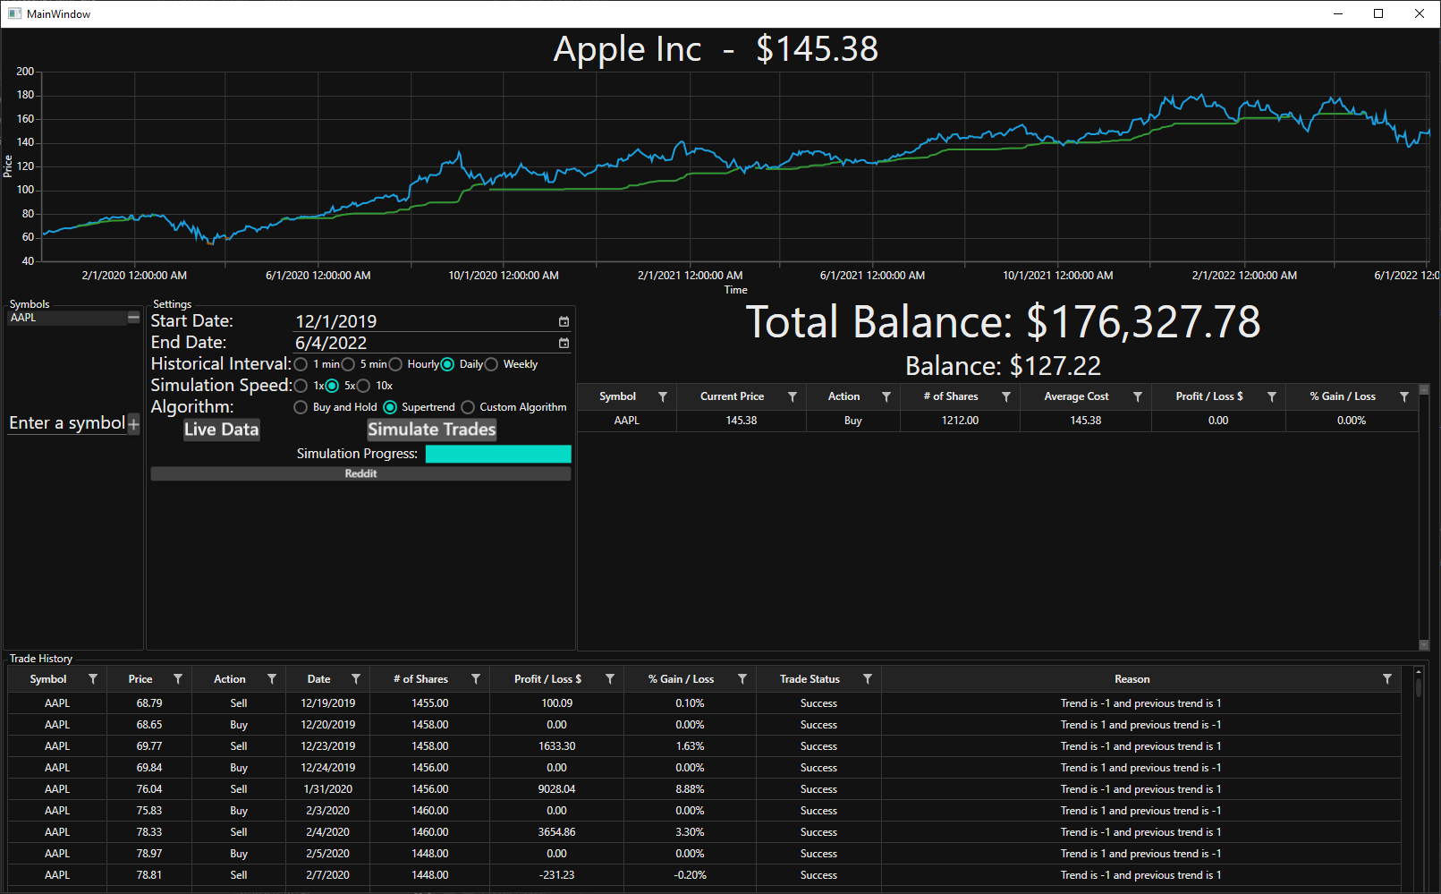Screen dimensions: 1441x894
Task: Click the Symbol column filter funnel icon
Action: point(92,678)
